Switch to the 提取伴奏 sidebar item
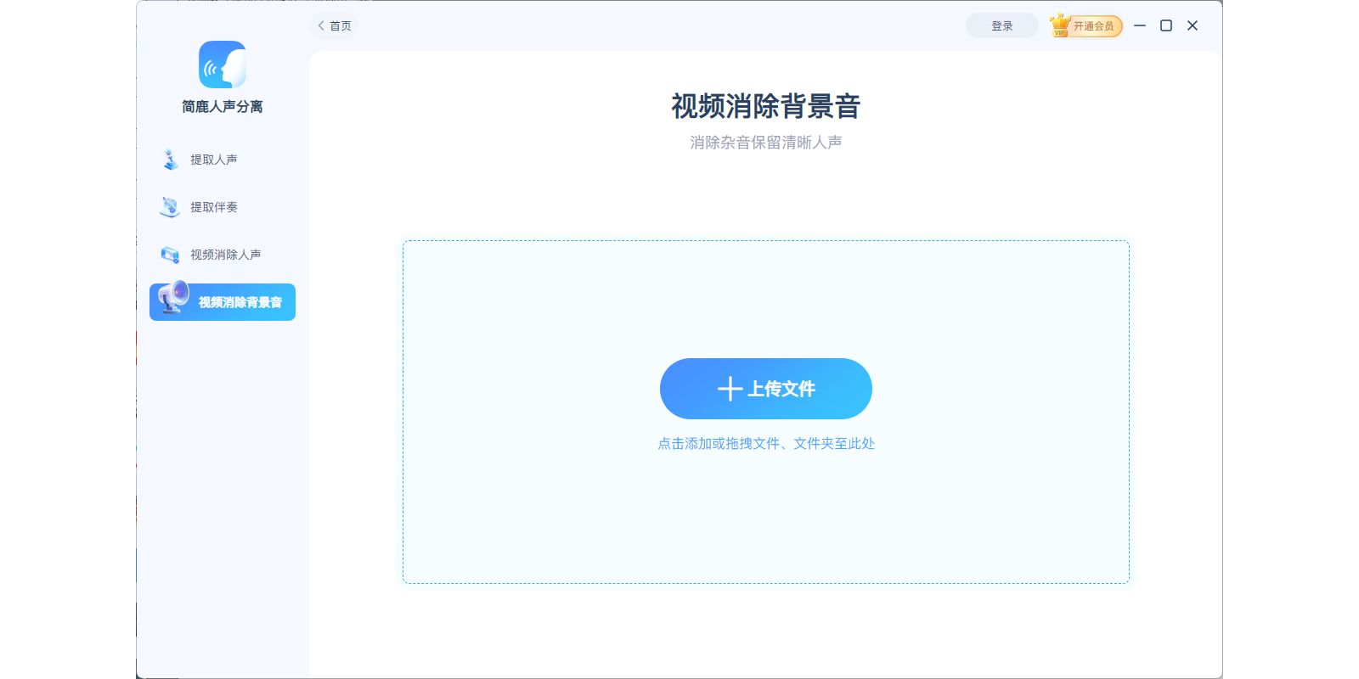 pyautogui.click(x=214, y=207)
